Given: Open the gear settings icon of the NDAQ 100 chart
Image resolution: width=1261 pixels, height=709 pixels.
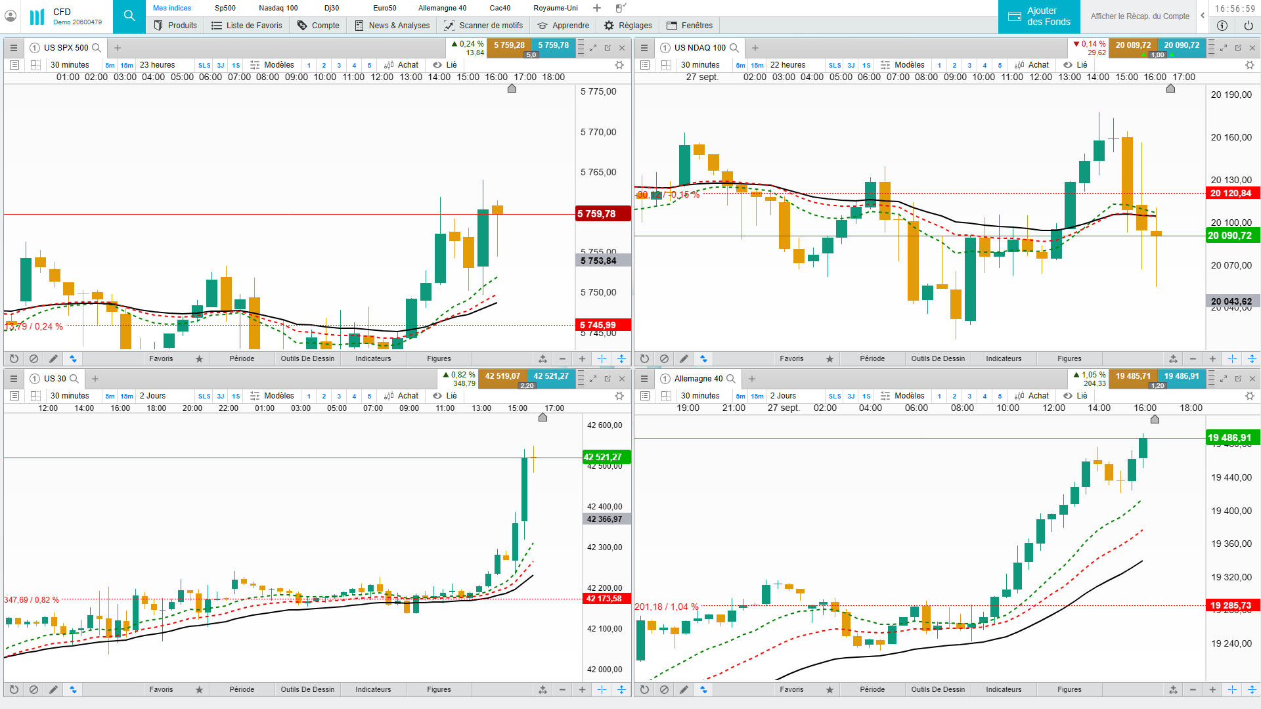Looking at the screenshot, I should tap(1249, 65).
